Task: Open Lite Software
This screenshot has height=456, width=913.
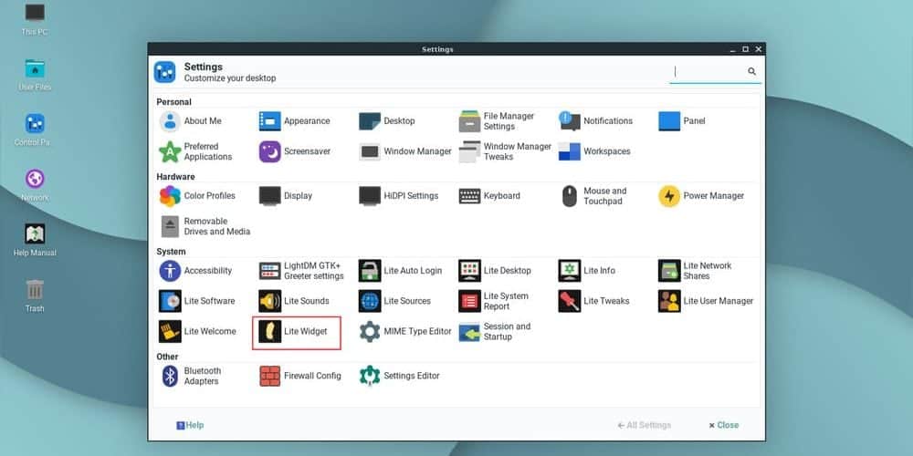Action: pyautogui.click(x=197, y=301)
